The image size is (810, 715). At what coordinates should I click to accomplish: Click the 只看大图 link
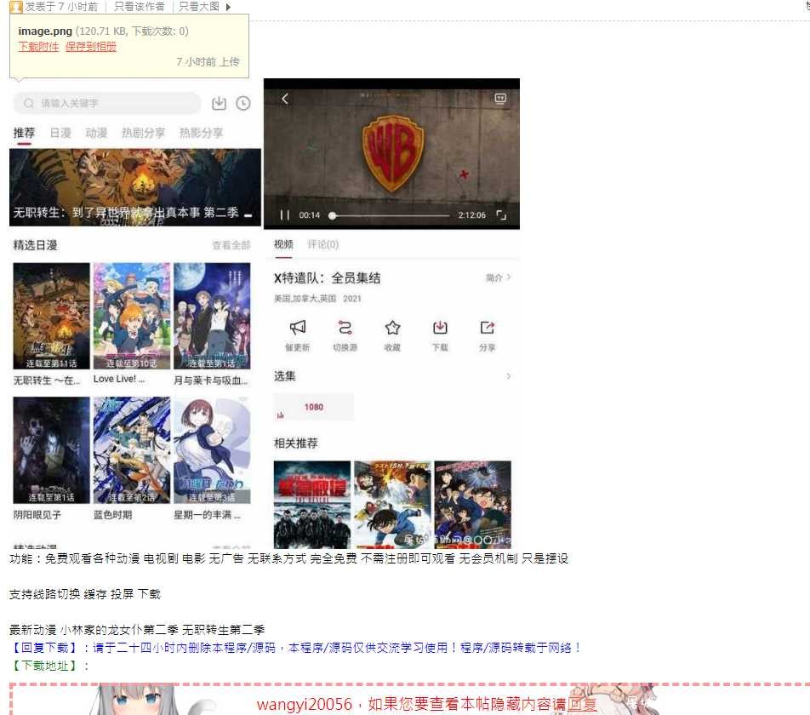click(x=199, y=7)
